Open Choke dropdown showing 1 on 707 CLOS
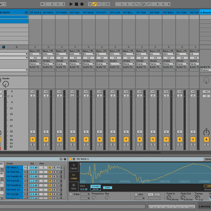This screenshot has width=211, height=211. tap(115, 64)
